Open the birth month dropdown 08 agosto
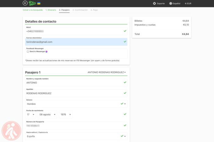Viewport: 214px width, 142px height. coord(47,115)
